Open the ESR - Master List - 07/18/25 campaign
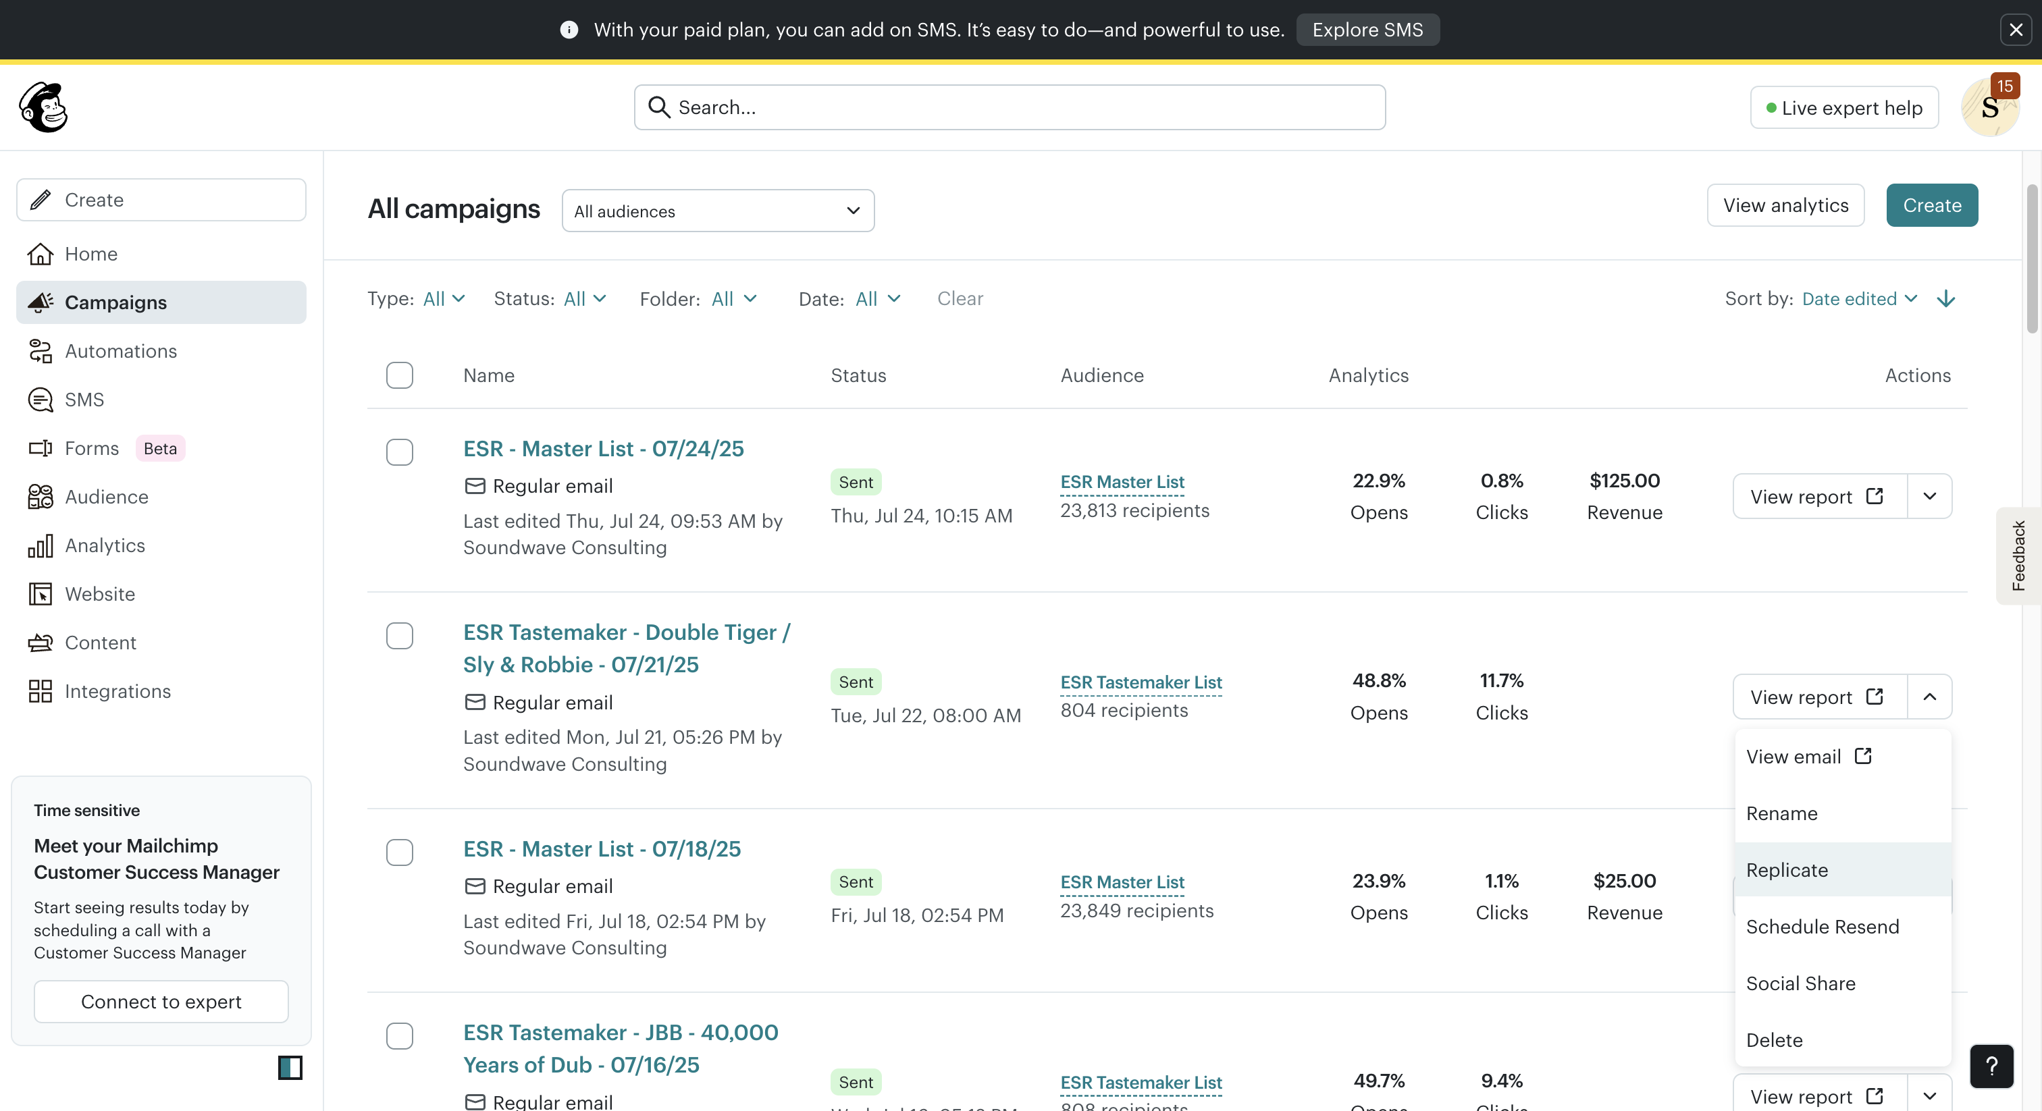This screenshot has height=1111, width=2042. coord(602,848)
